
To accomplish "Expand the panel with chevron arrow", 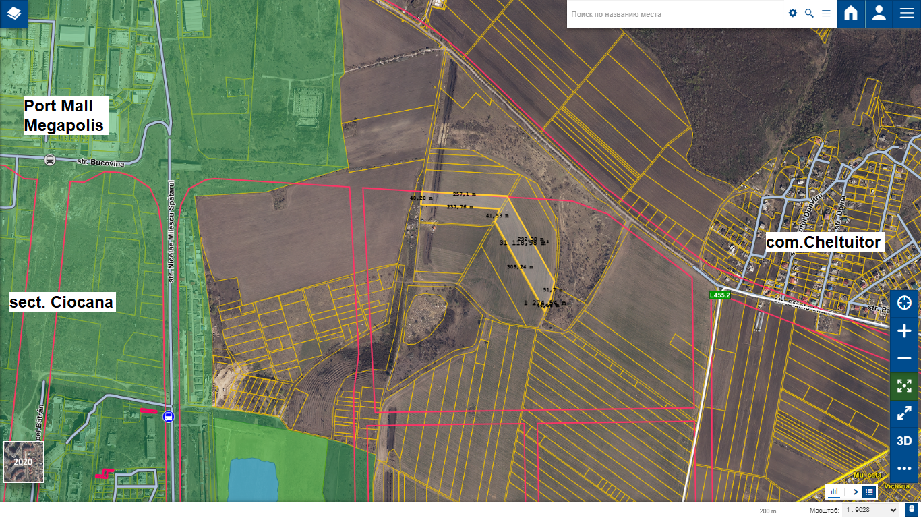I will (856, 492).
